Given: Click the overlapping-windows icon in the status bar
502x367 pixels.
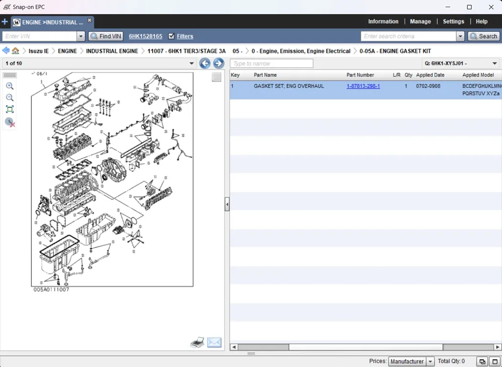Looking at the screenshot, I should coord(482,362).
